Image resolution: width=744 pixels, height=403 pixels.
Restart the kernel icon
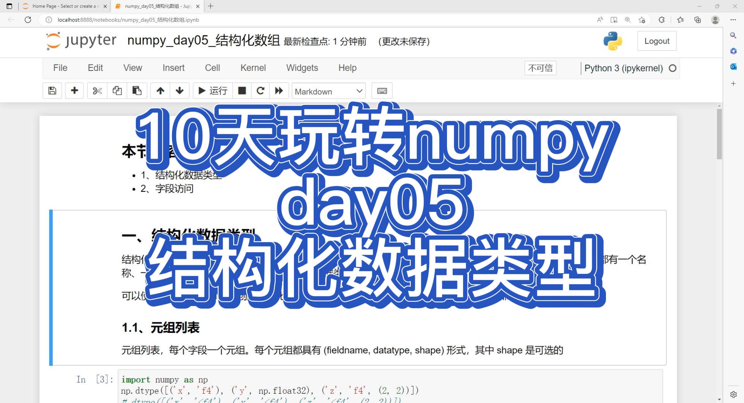pos(260,91)
